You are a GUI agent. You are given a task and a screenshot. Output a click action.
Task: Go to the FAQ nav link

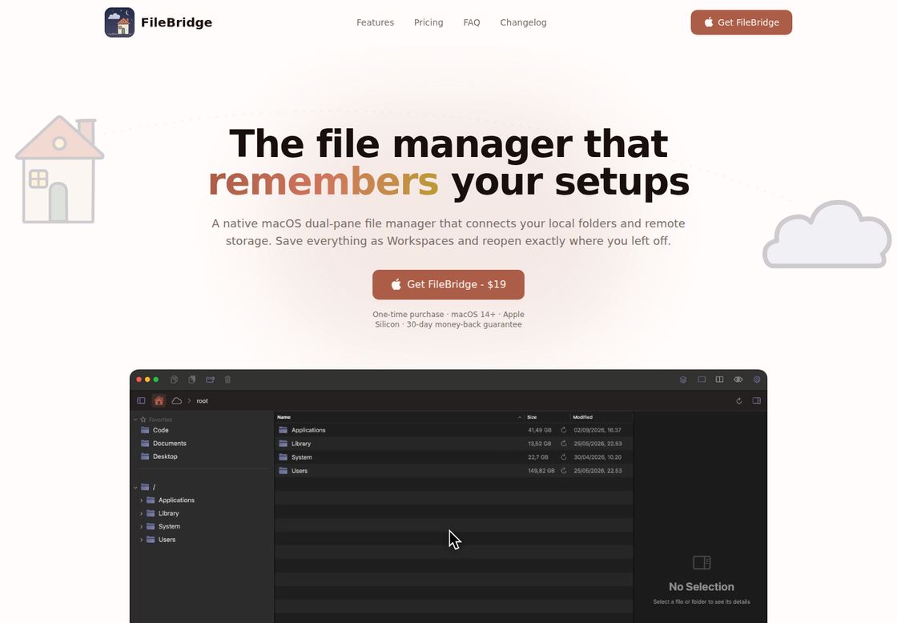point(472,22)
